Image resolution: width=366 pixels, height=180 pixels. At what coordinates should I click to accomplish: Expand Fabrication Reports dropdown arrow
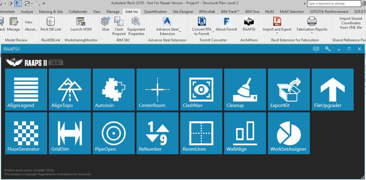(x=312, y=33)
